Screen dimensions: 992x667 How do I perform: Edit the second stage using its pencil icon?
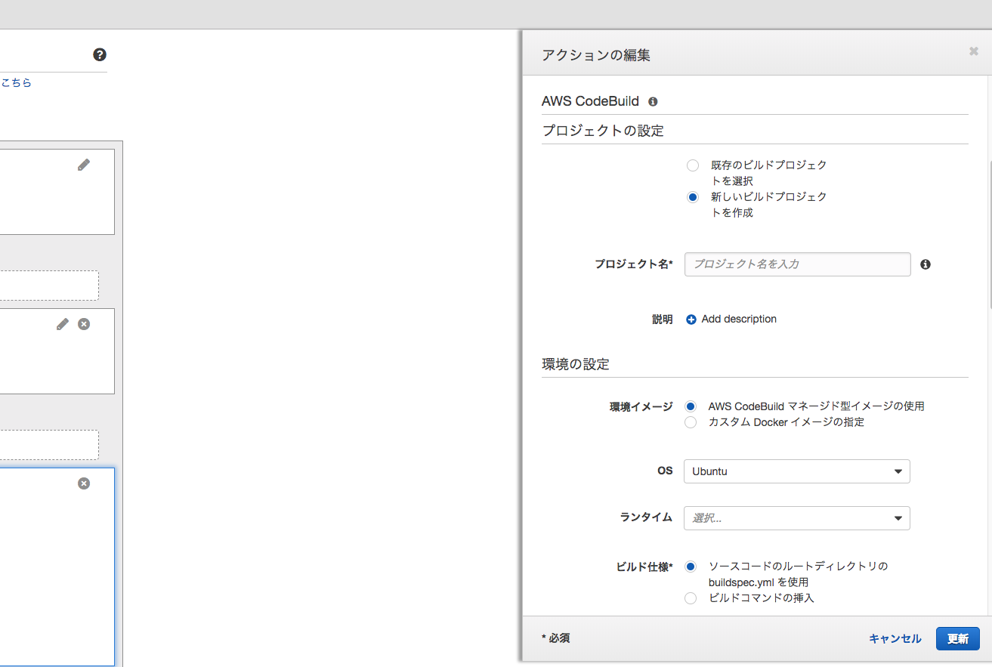coord(62,323)
